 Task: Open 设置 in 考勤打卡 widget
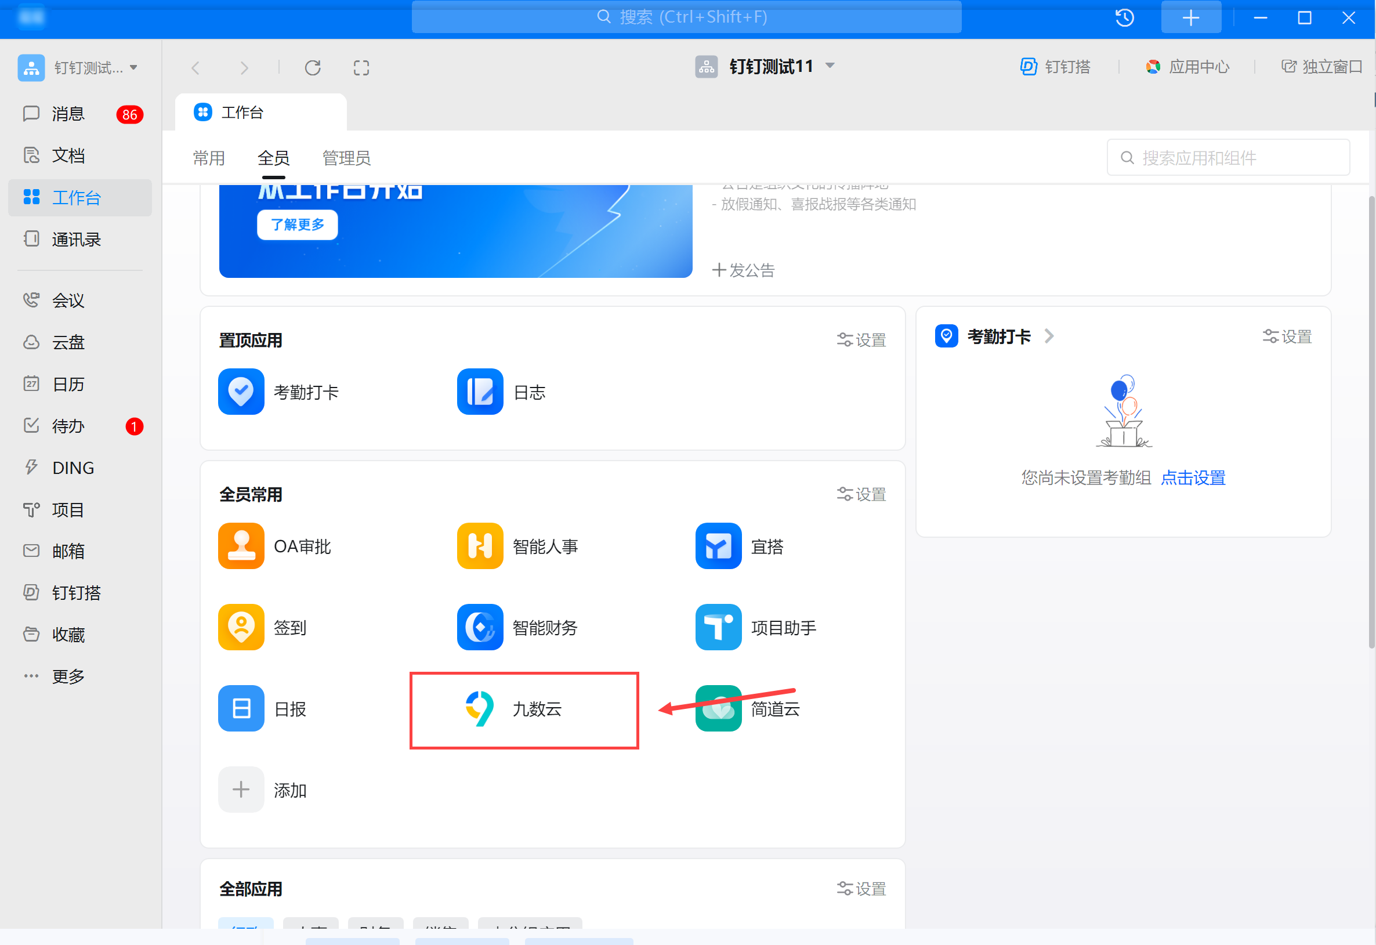click(1288, 337)
